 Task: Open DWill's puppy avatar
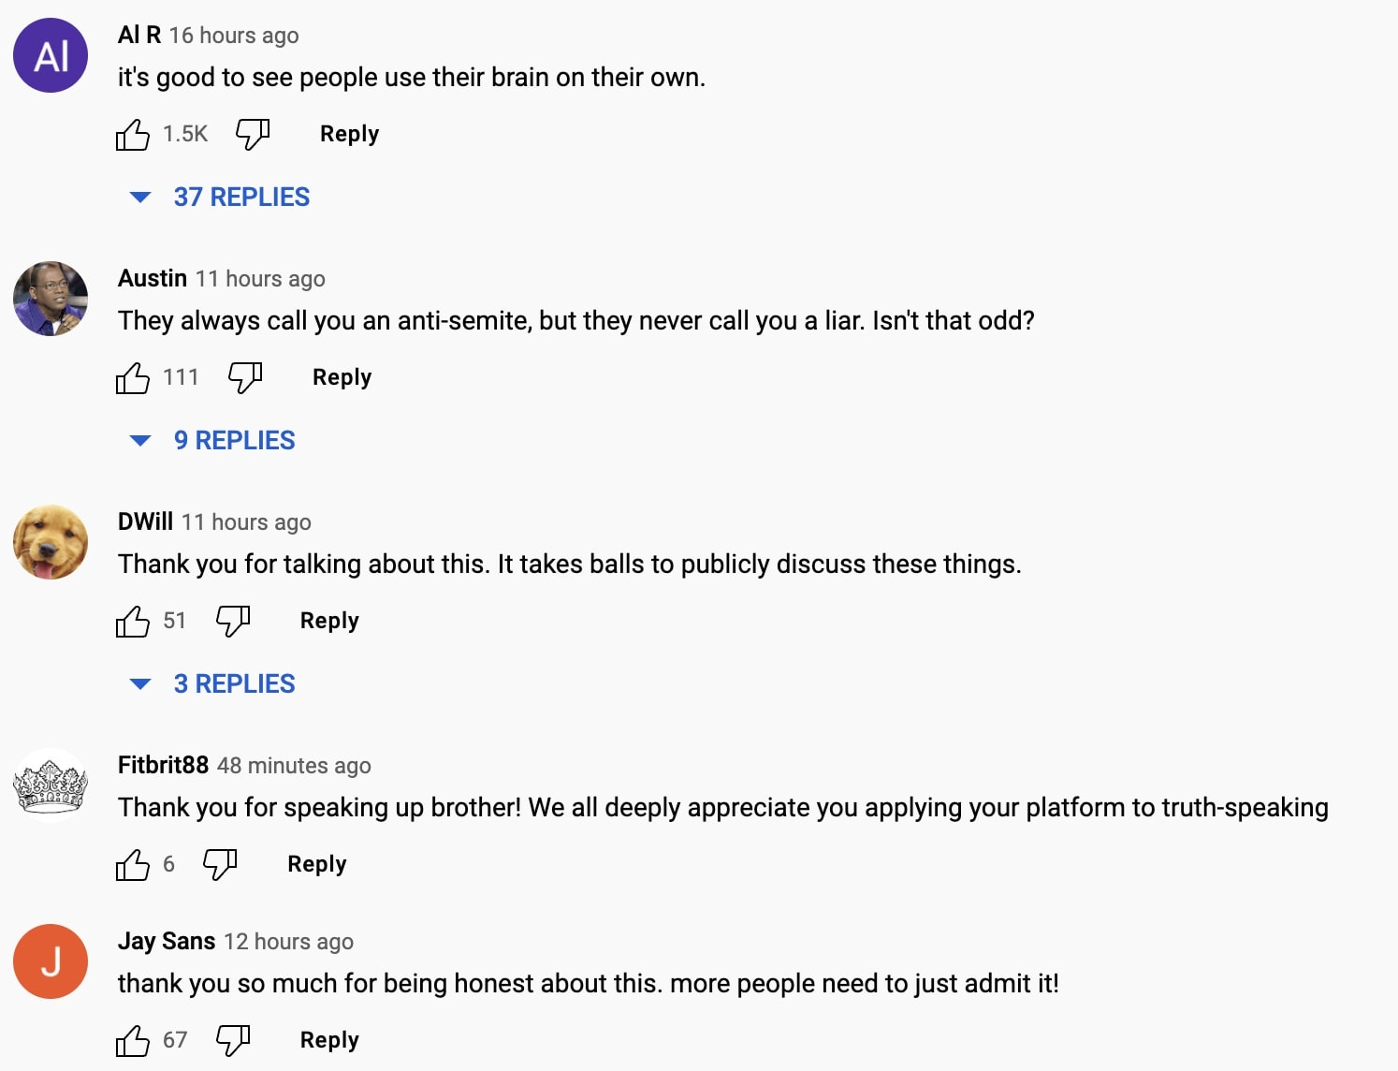tap(51, 542)
